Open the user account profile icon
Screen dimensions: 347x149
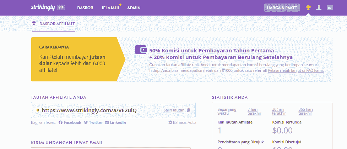[x=319, y=8]
